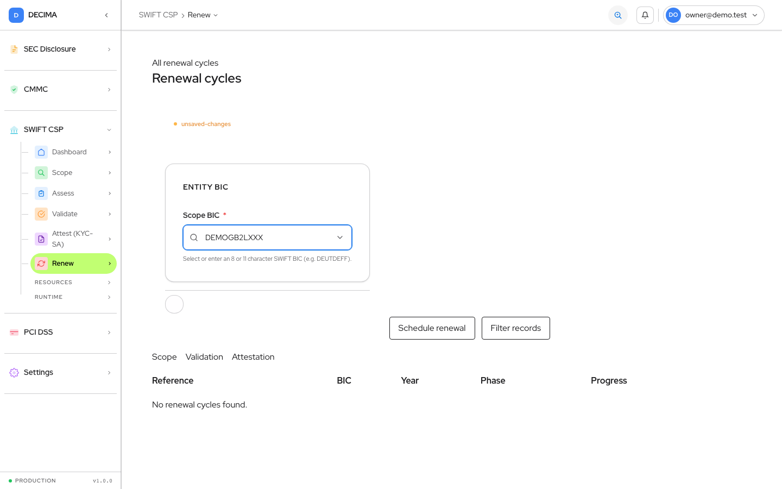Screen dimensions: 782x489
Task: Expand the Dashboard submenu chevron
Action: tap(110, 152)
